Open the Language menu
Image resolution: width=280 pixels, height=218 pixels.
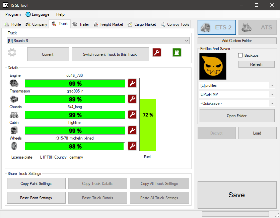(x=38, y=14)
